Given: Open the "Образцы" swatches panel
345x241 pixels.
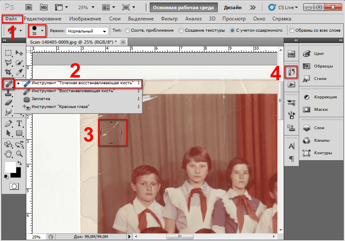Looking at the screenshot, I should 323,66.
